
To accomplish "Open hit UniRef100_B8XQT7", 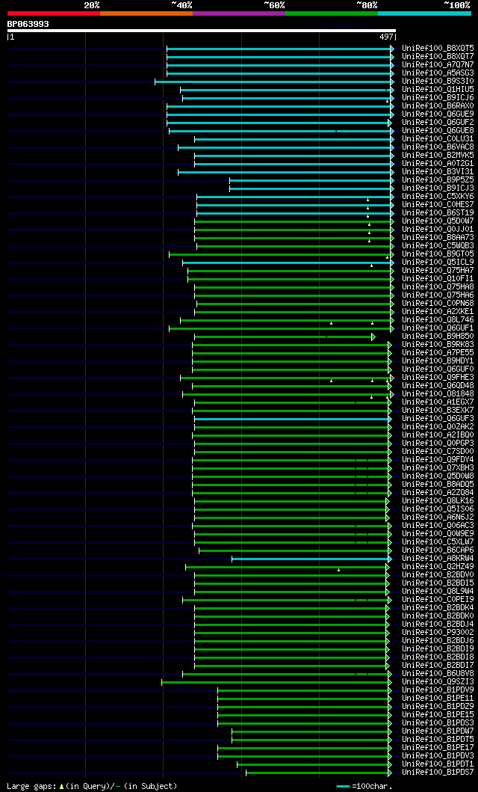I will [x=438, y=56].
